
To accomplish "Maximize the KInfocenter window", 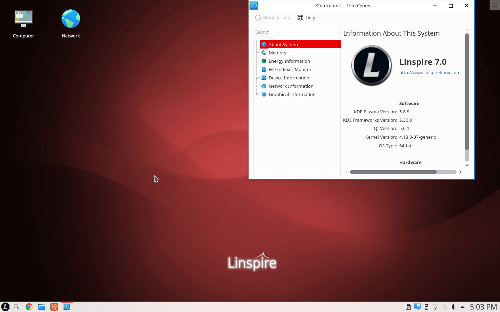I will click(x=451, y=6).
